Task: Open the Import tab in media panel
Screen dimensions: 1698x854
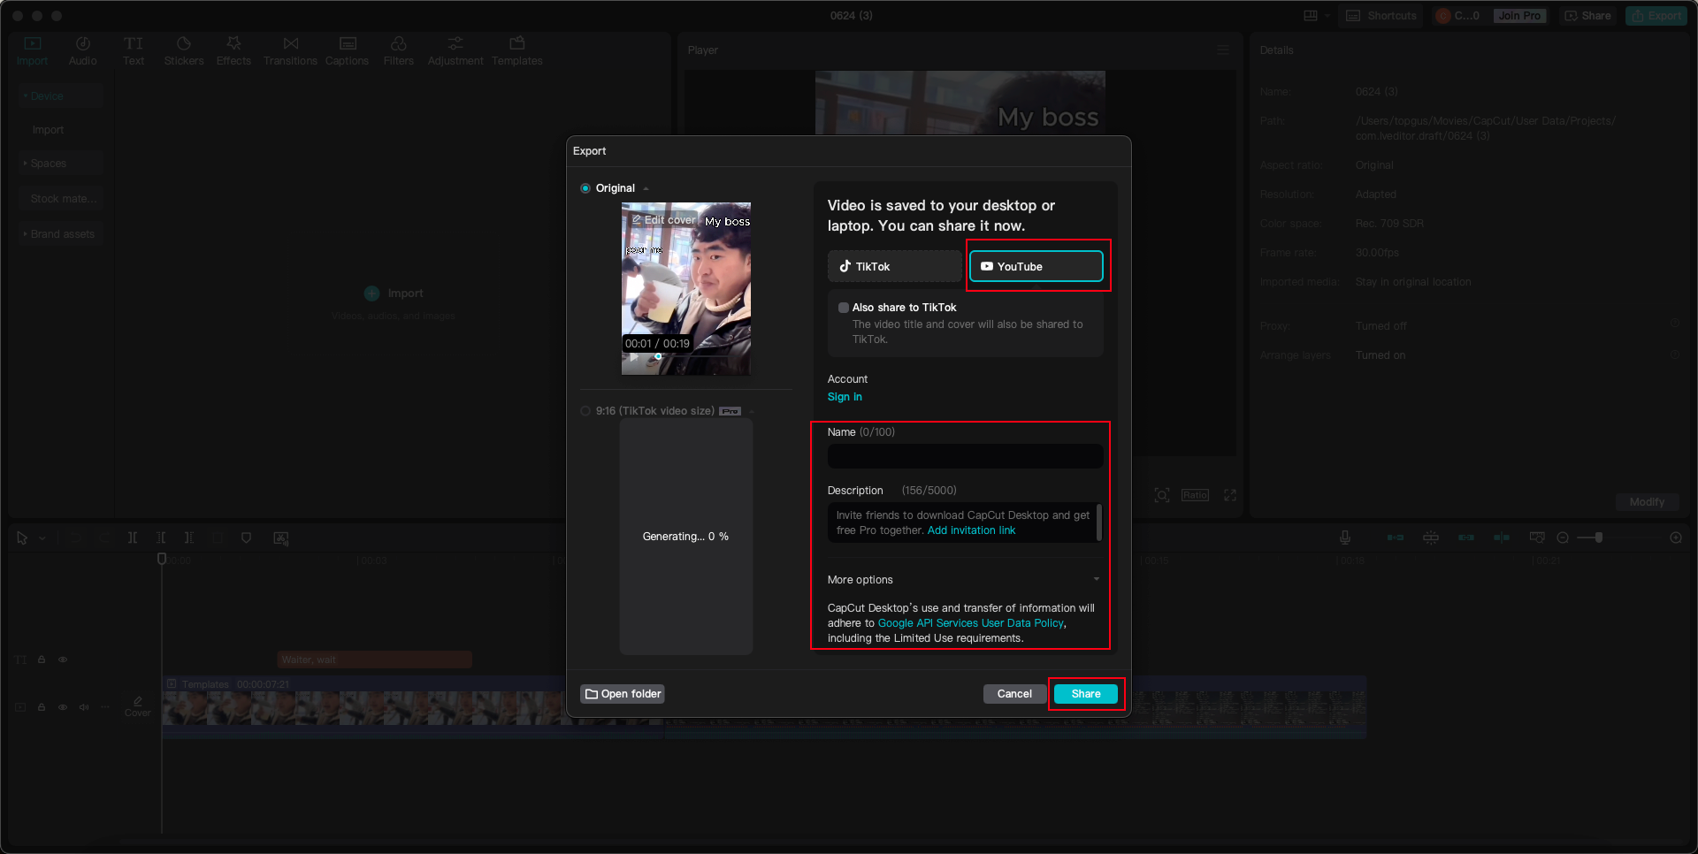Action: (x=33, y=51)
